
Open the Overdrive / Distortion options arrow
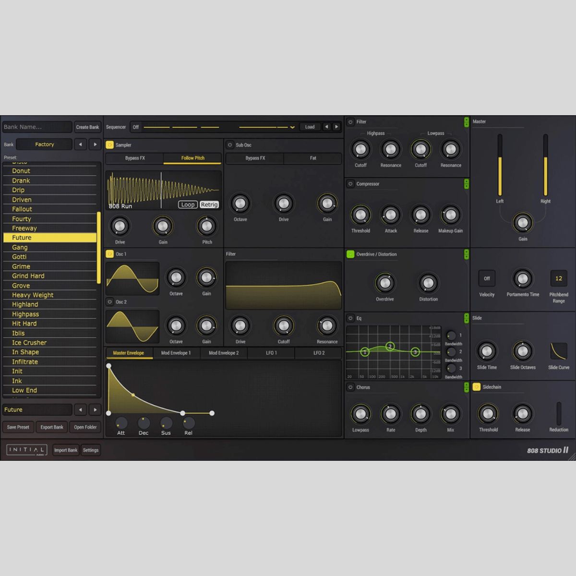pos(467,254)
